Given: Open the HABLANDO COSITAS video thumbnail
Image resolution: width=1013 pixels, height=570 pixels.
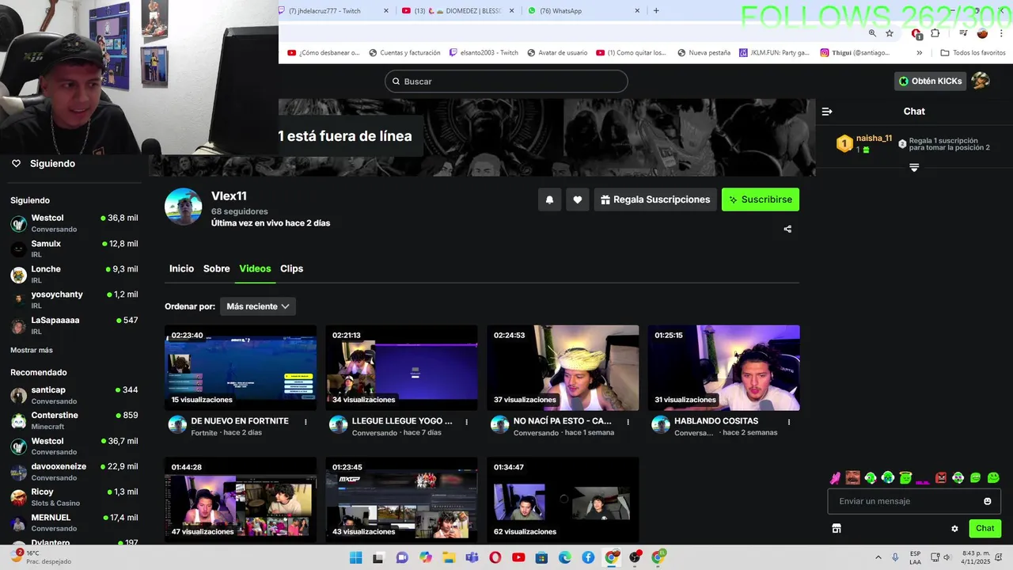Looking at the screenshot, I should coord(723,367).
